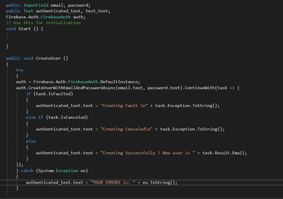
Task: Click the "YOUR ERRORS is: " string literal
Action: tap(114, 182)
